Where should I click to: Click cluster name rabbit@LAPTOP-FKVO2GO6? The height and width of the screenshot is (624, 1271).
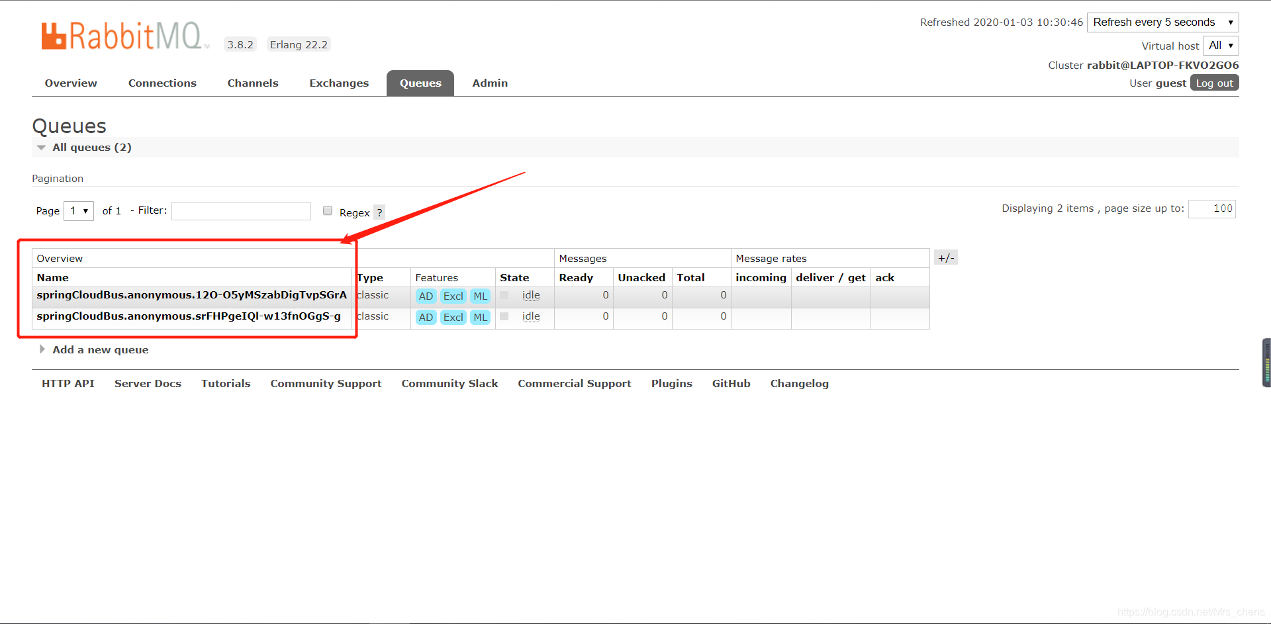[x=1162, y=65]
